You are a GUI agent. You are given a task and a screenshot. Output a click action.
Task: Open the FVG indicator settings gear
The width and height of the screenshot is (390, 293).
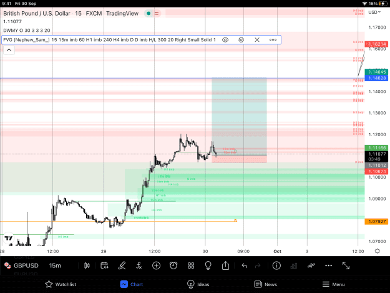[241, 40]
